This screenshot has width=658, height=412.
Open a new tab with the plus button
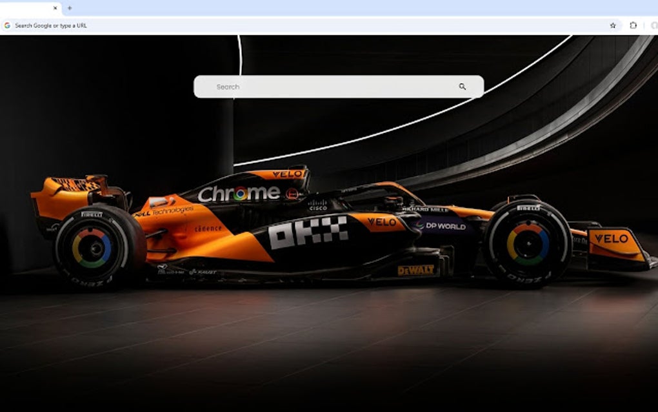pos(68,9)
